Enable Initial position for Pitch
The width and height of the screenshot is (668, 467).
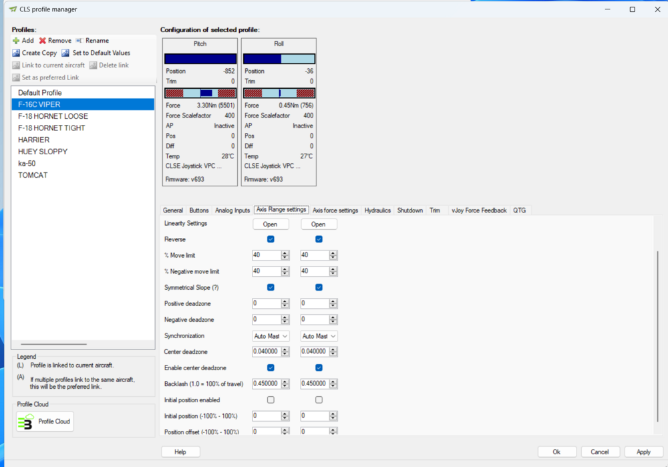(x=271, y=400)
